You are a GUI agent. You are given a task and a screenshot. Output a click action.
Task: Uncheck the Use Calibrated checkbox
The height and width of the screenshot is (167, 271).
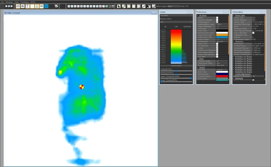(254, 33)
